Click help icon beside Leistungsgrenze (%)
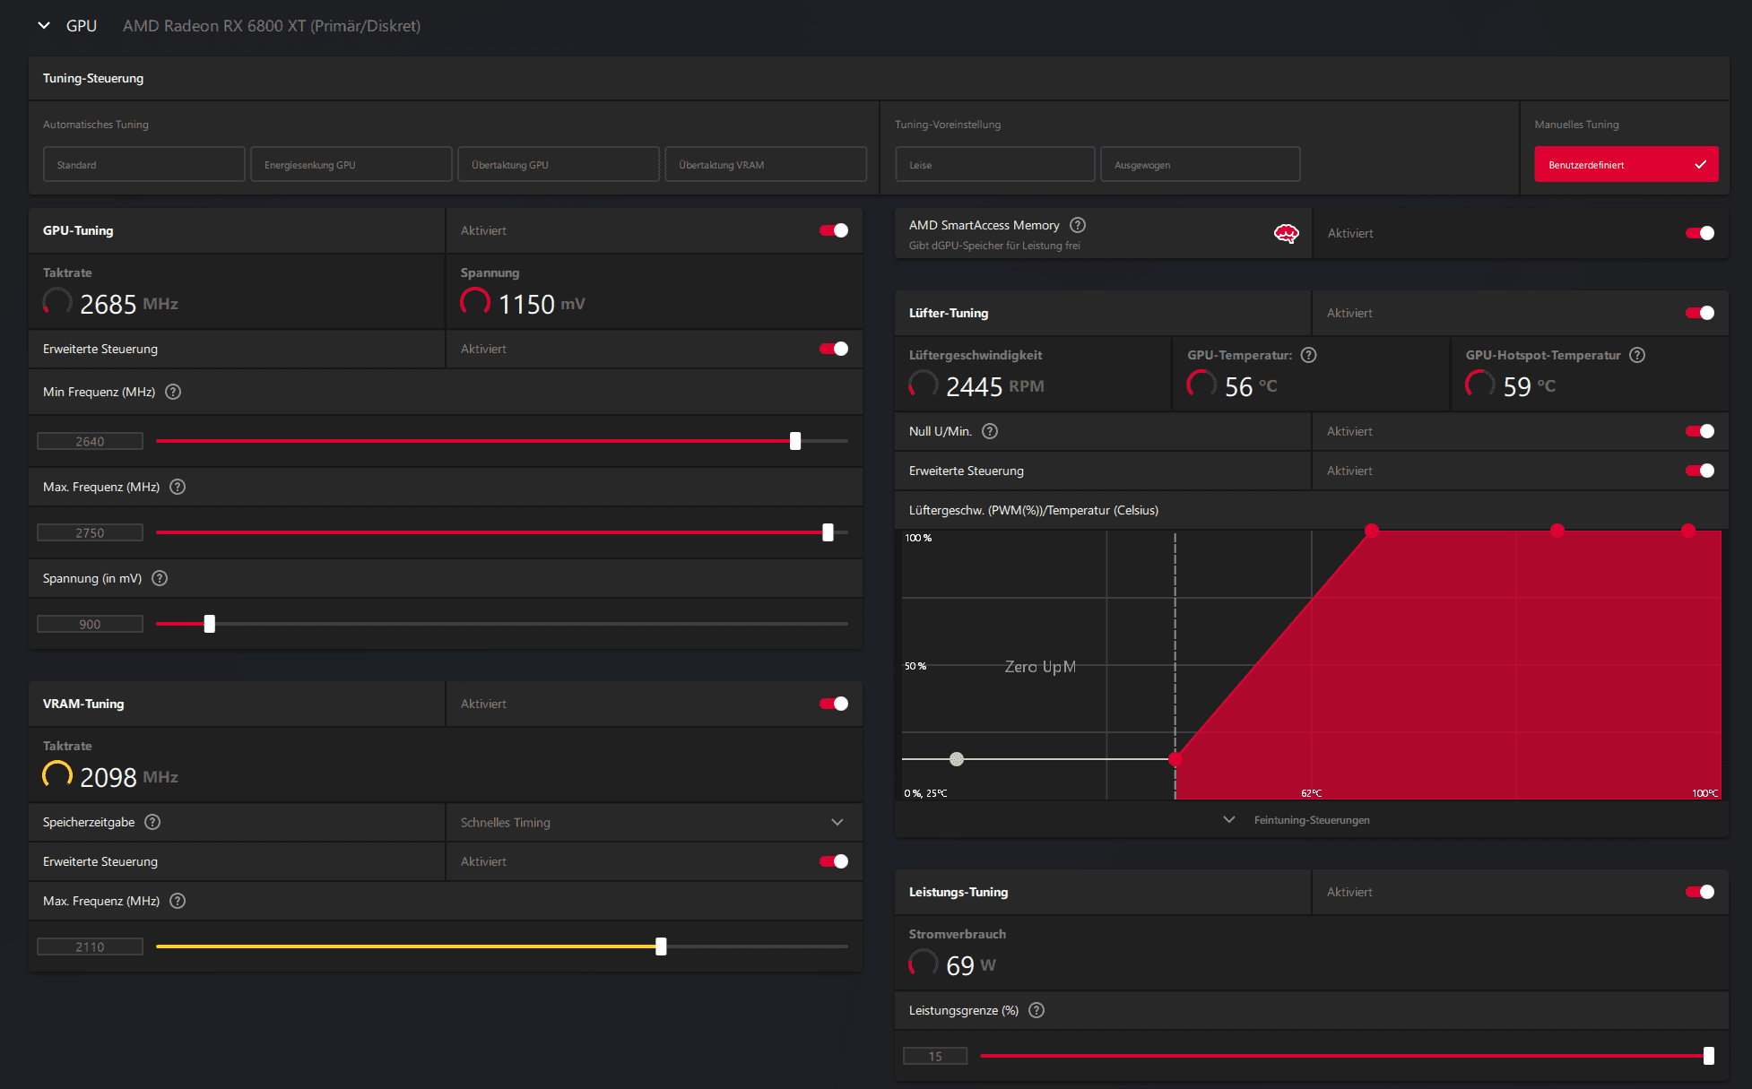Image resolution: width=1752 pixels, height=1089 pixels. coord(1036,1010)
